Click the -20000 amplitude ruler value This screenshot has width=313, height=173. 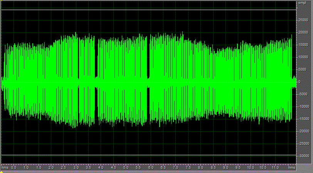point(303,131)
